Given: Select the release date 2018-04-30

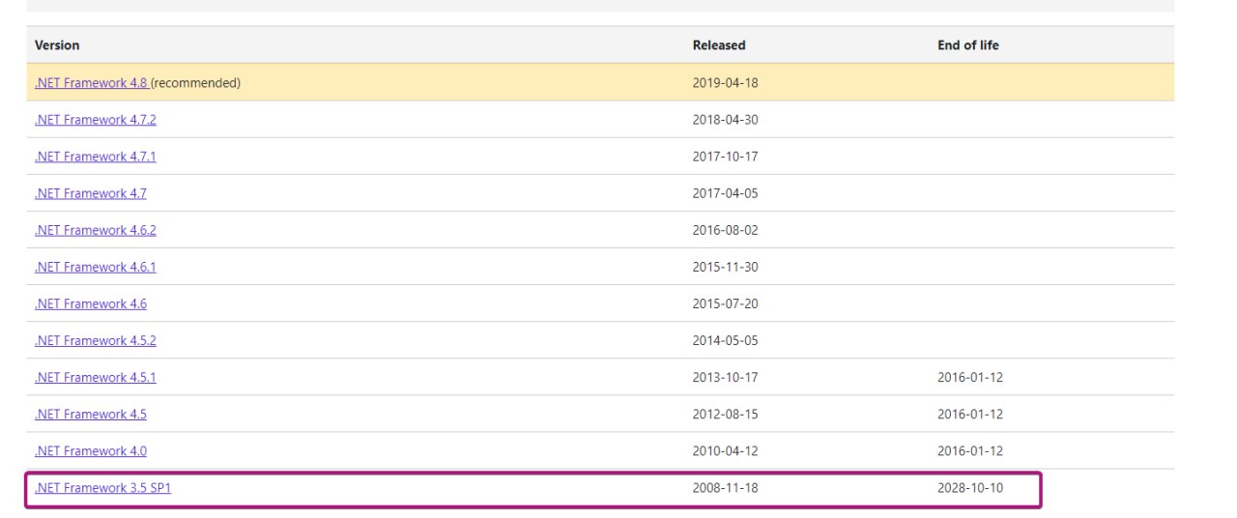Looking at the screenshot, I should pyautogui.click(x=726, y=120).
